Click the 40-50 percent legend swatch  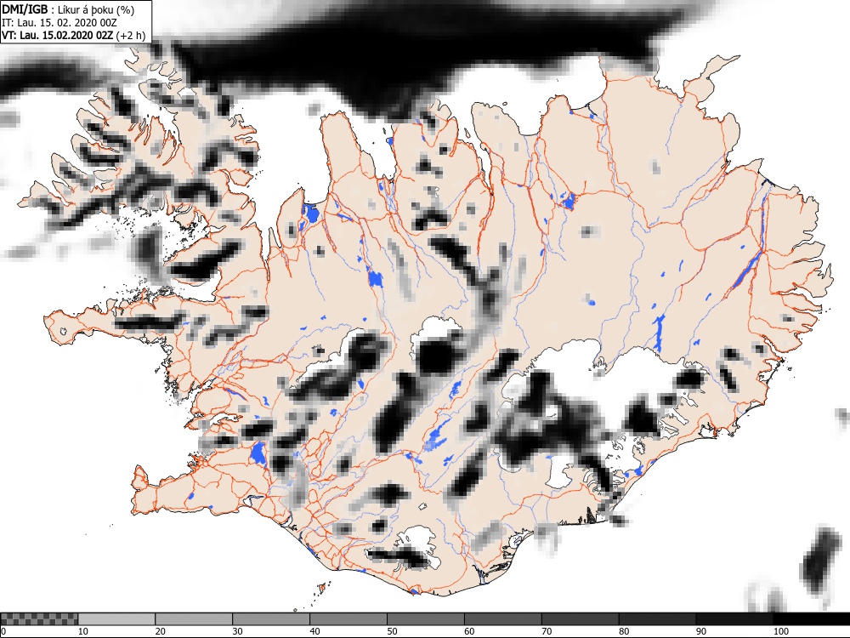[348, 619]
